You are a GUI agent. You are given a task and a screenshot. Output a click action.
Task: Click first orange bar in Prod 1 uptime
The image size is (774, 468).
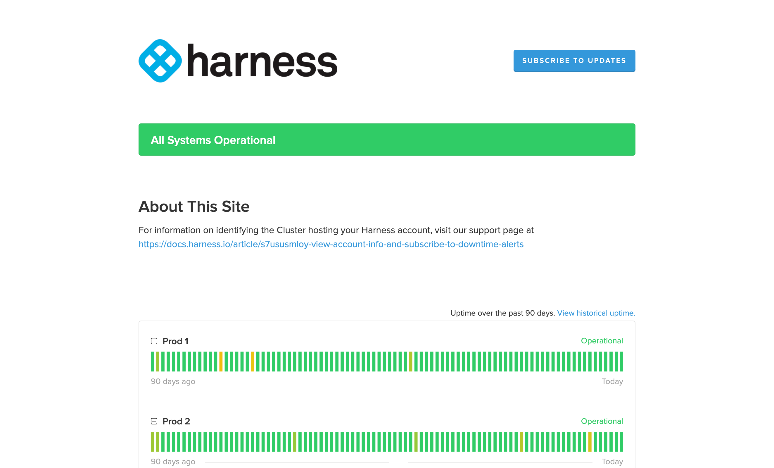coord(221,362)
